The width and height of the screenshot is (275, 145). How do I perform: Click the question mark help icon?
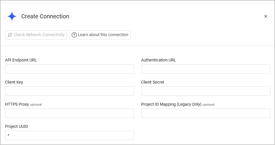[x=74, y=35]
